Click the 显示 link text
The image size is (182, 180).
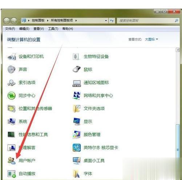pyautogui.click(x=88, y=121)
